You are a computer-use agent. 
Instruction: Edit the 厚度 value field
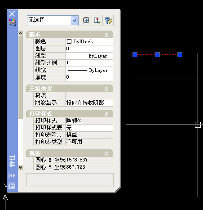click(89, 77)
